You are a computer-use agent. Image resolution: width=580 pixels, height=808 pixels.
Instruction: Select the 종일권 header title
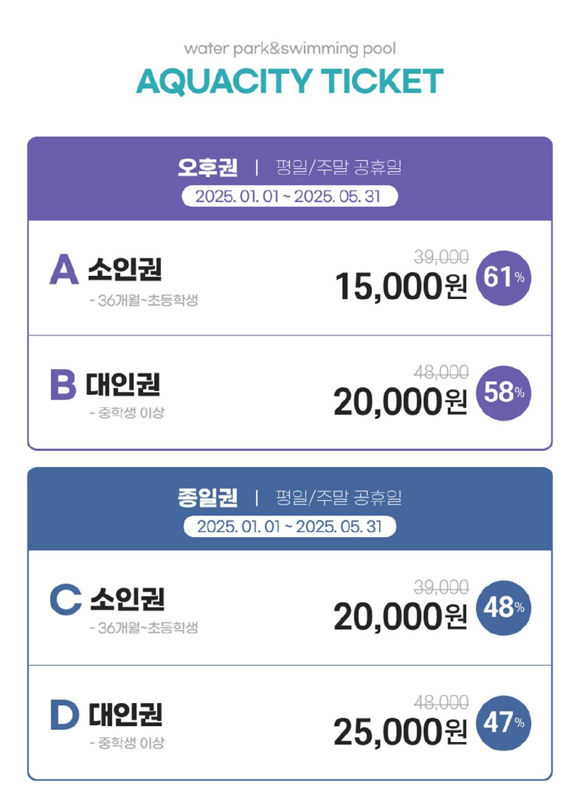pyautogui.click(x=208, y=497)
